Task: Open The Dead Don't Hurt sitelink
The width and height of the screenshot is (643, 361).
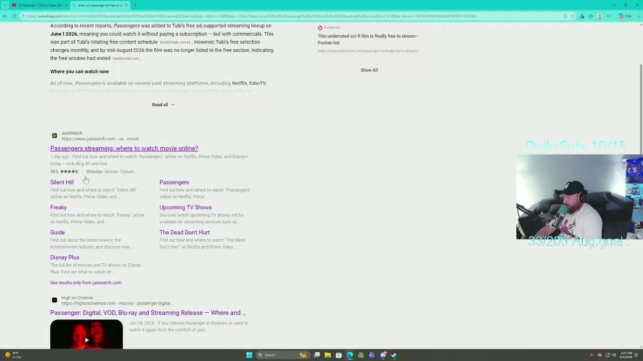Action: (184, 233)
